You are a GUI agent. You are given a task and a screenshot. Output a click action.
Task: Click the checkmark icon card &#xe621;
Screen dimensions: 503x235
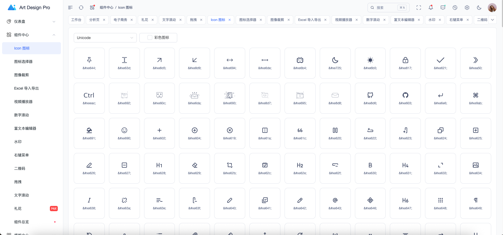pyautogui.click(x=441, y=63)
